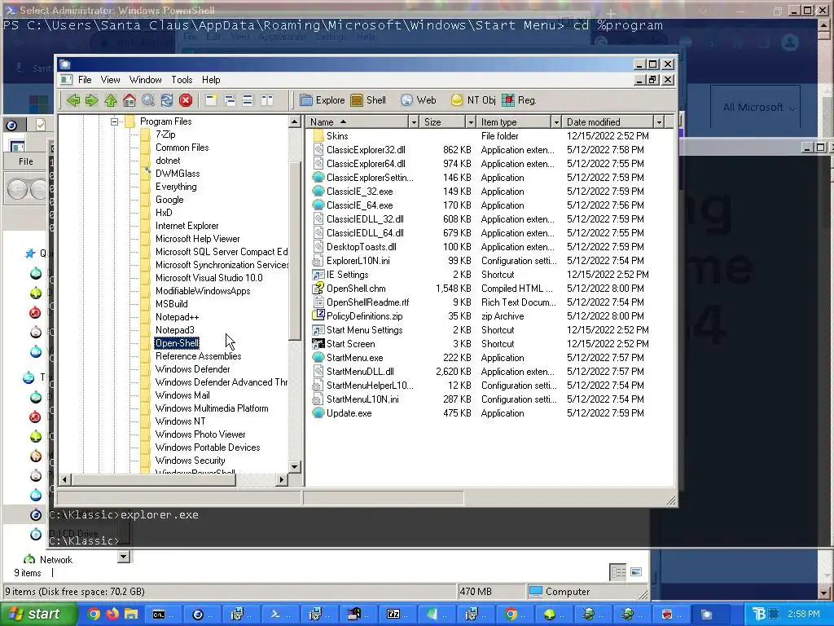Open the File menu in the file manager

[85, 80]
